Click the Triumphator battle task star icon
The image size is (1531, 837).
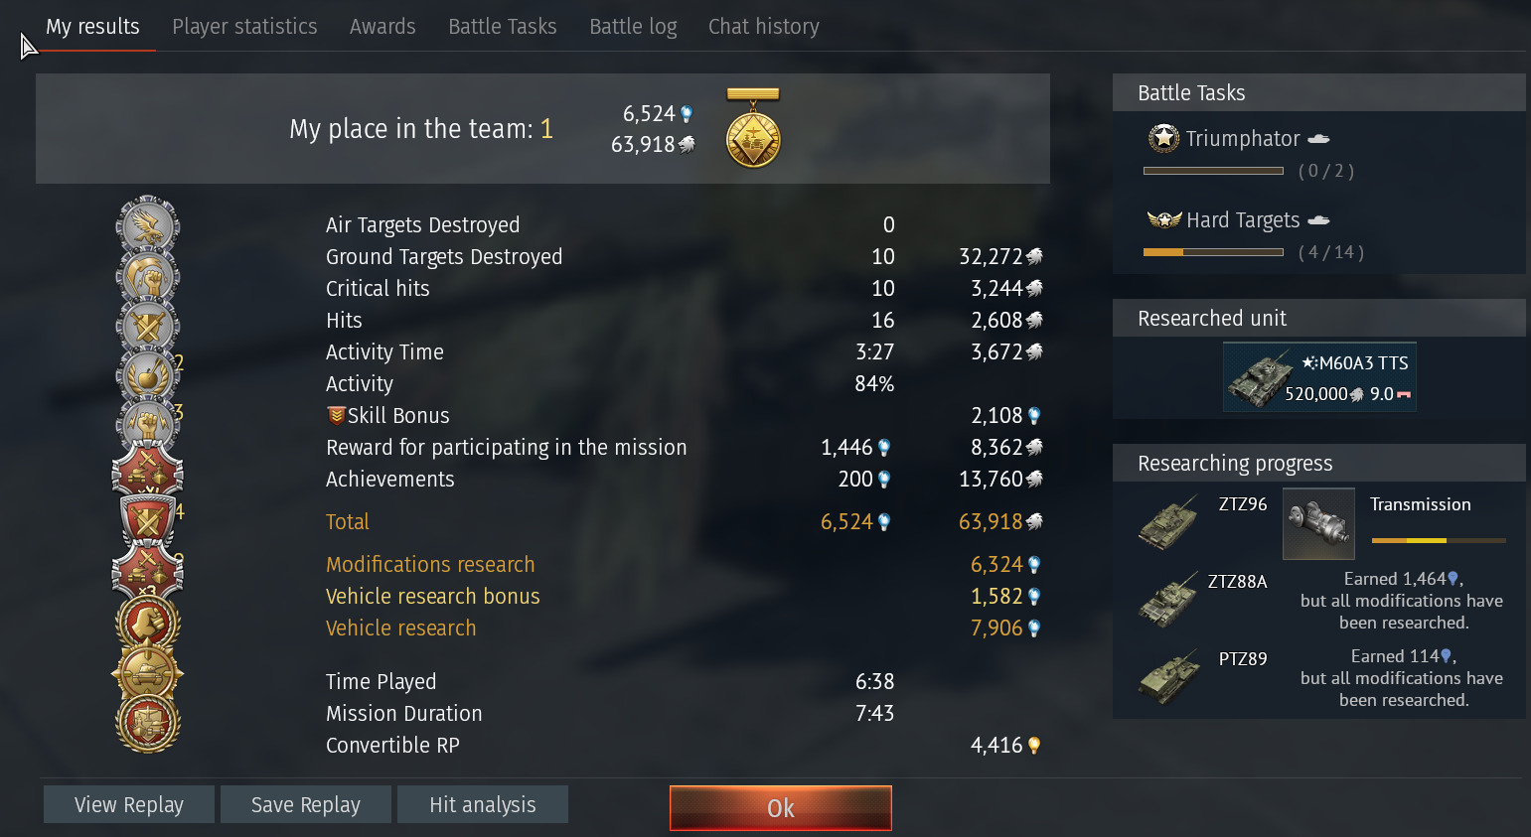1163,138
